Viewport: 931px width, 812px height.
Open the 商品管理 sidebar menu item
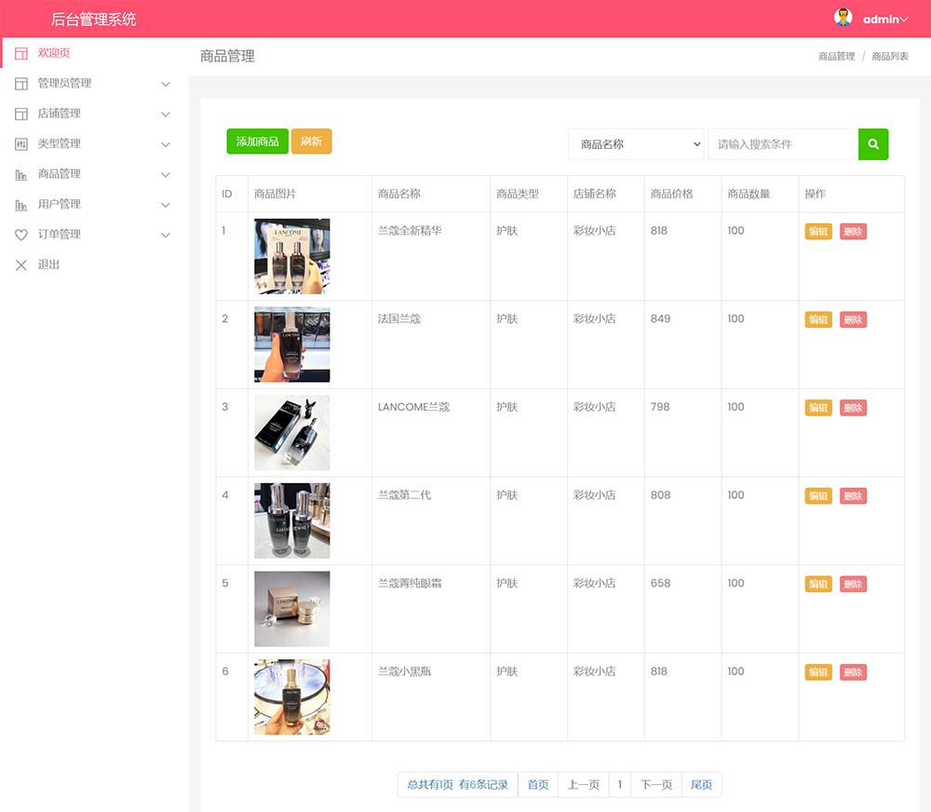[x=94, y=174]
